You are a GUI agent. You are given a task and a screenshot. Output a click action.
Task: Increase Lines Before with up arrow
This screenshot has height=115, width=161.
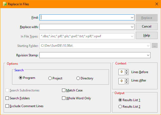pyautogui.click(x=127, y=71)
